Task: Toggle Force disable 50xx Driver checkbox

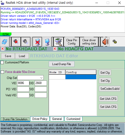Action: click(3, 72)
